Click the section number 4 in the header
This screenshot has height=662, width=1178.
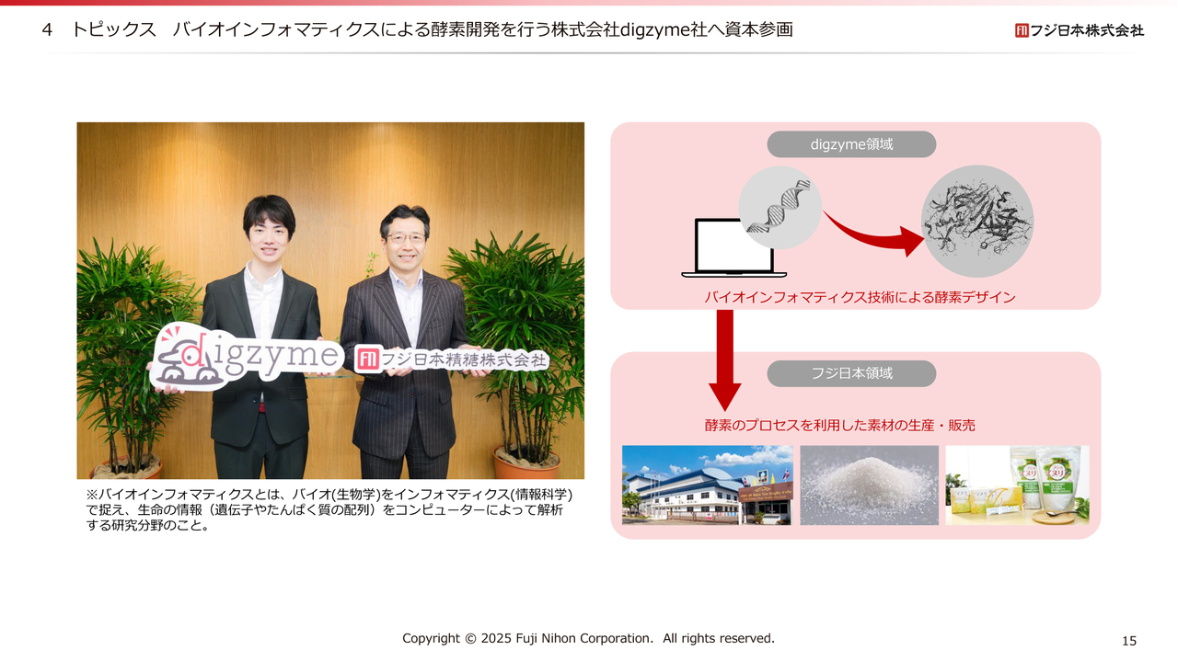click(x=47, y=30)
